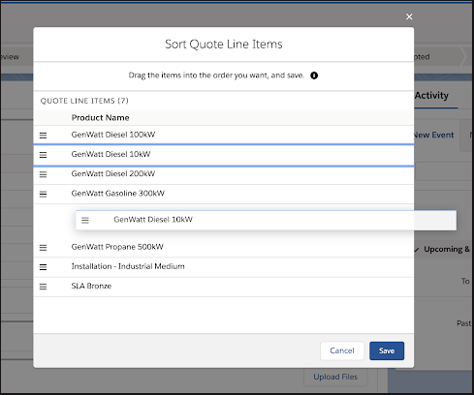Open the Activity tab in background
This screenshot has height=395, width=474.
(432, 96)
